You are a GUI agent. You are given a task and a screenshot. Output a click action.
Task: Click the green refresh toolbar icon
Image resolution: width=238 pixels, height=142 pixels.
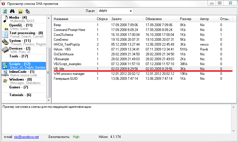(x=5, y=11)
